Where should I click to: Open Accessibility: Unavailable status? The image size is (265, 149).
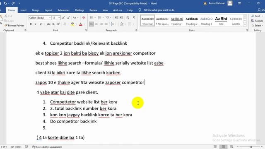click(x=47, y=147)
